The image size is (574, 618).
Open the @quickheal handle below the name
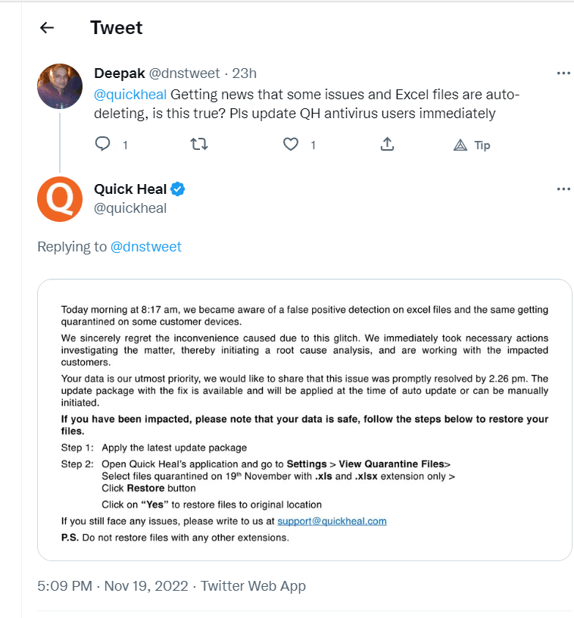130,208
